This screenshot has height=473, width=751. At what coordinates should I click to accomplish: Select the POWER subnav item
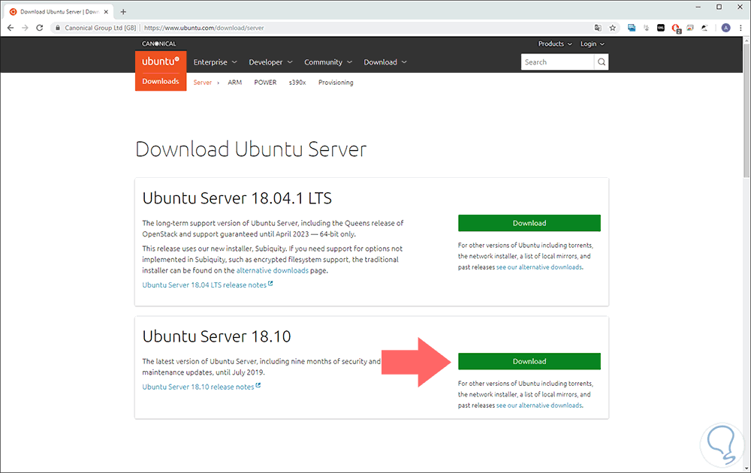(265, 83)
